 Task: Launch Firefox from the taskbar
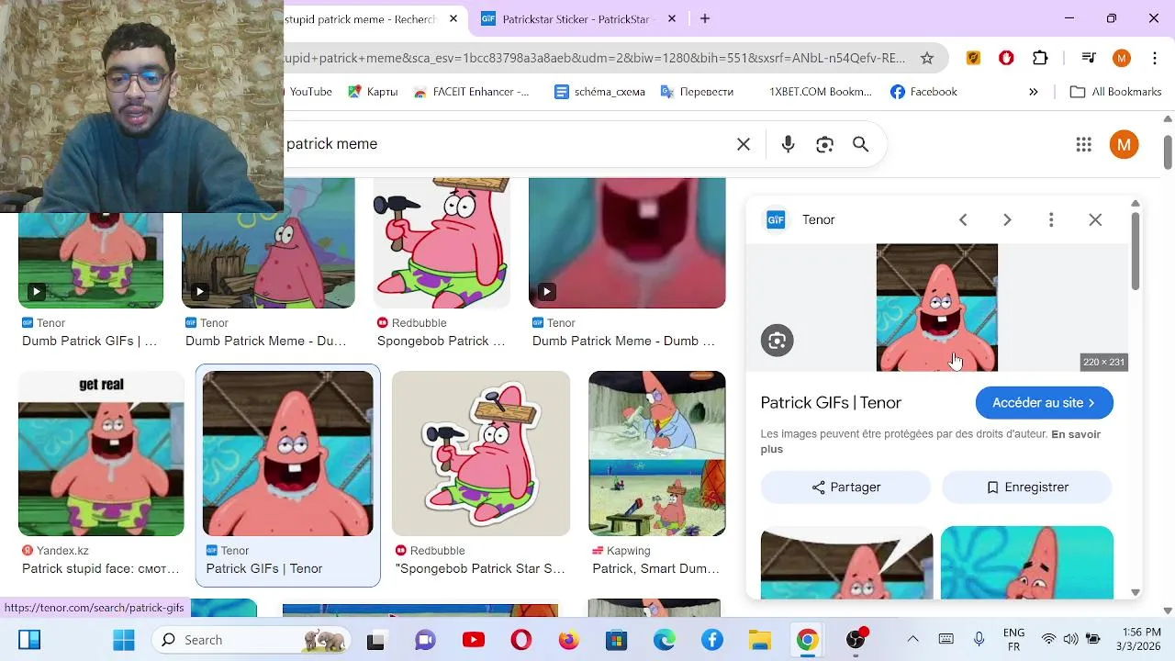(569, 640)
